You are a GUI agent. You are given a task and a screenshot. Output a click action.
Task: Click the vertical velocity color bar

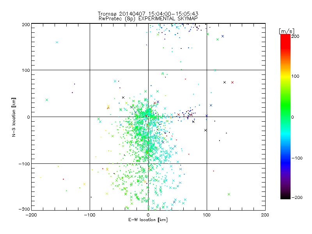pyautogui.click(x=285, y=117)
